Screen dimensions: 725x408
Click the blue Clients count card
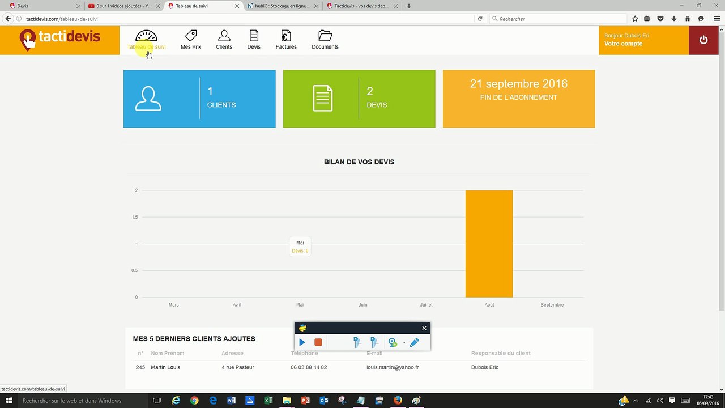pyautogui.click(x=199, y=99)
